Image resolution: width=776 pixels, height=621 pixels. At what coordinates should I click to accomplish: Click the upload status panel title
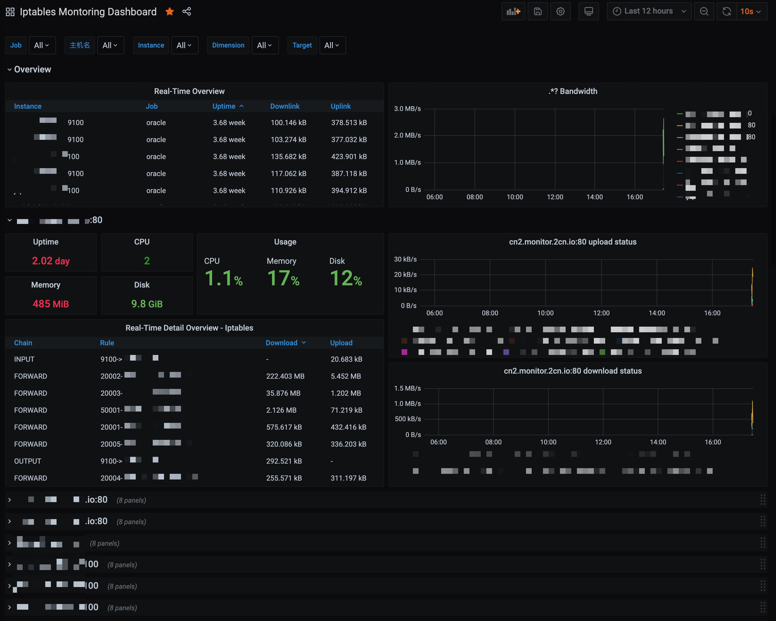572,242
